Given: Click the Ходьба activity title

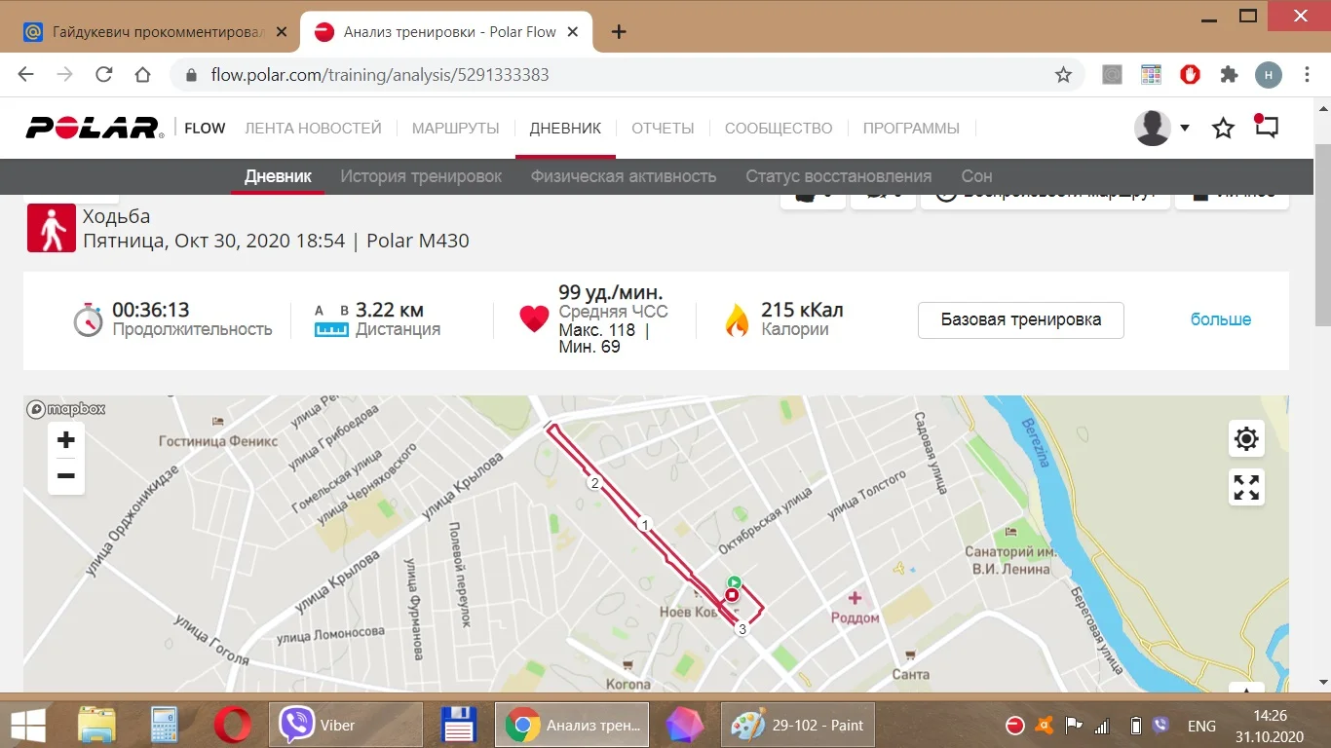Looking at the screenshot, I should pos(117,216).
